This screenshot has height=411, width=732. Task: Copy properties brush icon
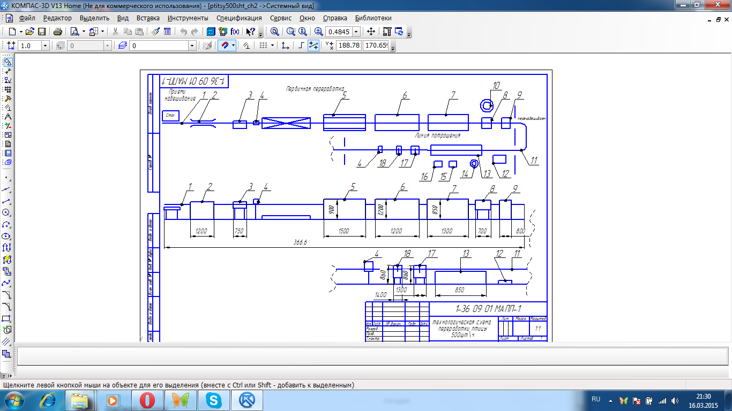(155, 32)
